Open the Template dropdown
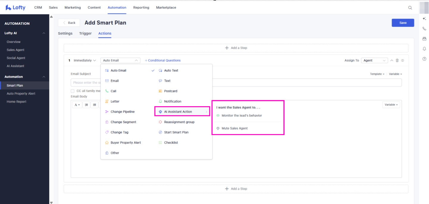429x204 pixels. click(x=377, y=74)
